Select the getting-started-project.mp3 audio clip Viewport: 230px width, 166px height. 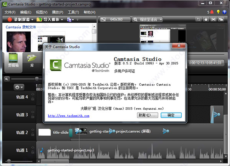pos(131,150)
